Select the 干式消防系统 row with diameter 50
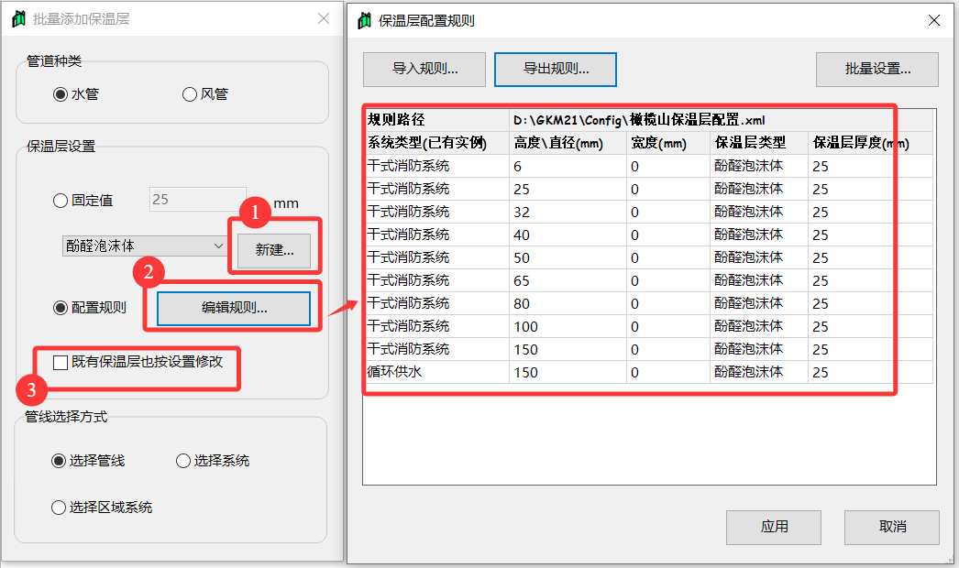Screen dimensions: 959x568 click(x=648, y=258)
